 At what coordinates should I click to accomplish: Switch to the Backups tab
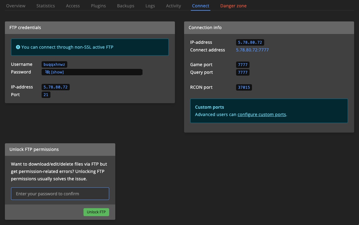click(x=125, y=6)
